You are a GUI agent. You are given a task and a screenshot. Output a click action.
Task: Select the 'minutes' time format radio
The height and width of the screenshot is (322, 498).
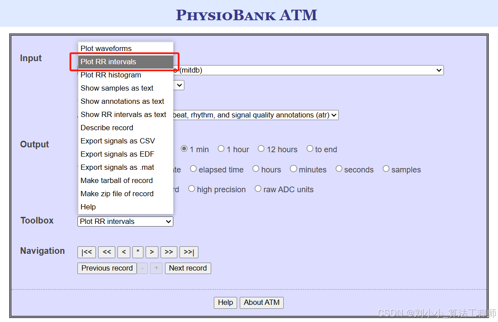point(293,169)
